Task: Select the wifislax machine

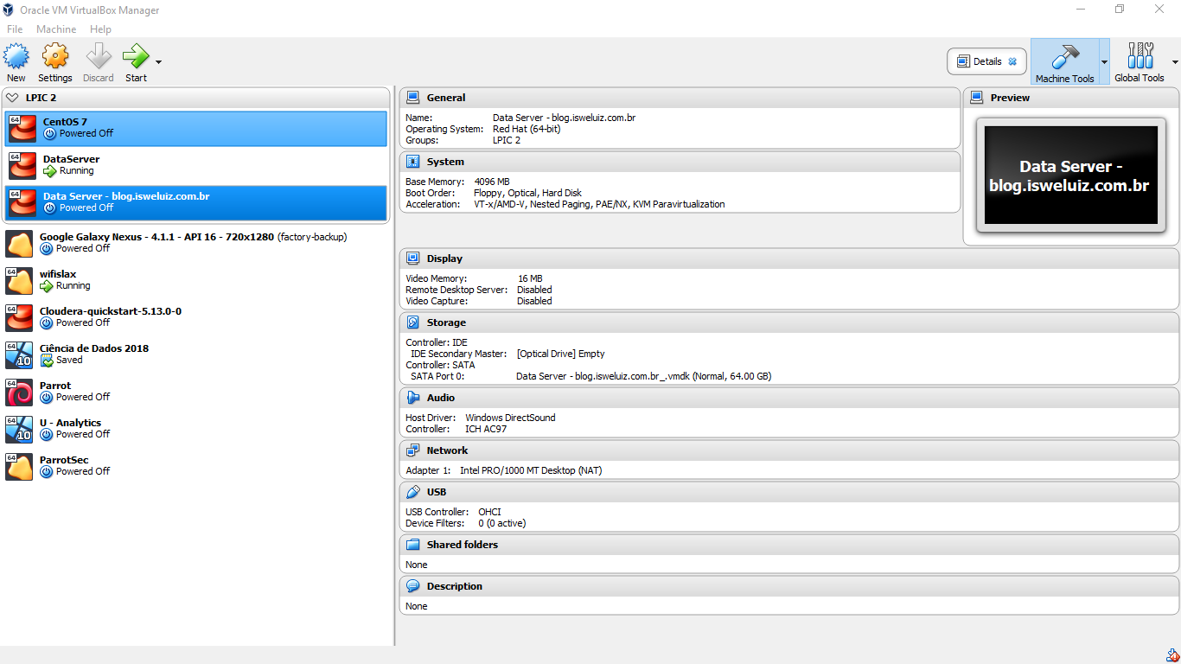Action: click(x=196, y=280)
